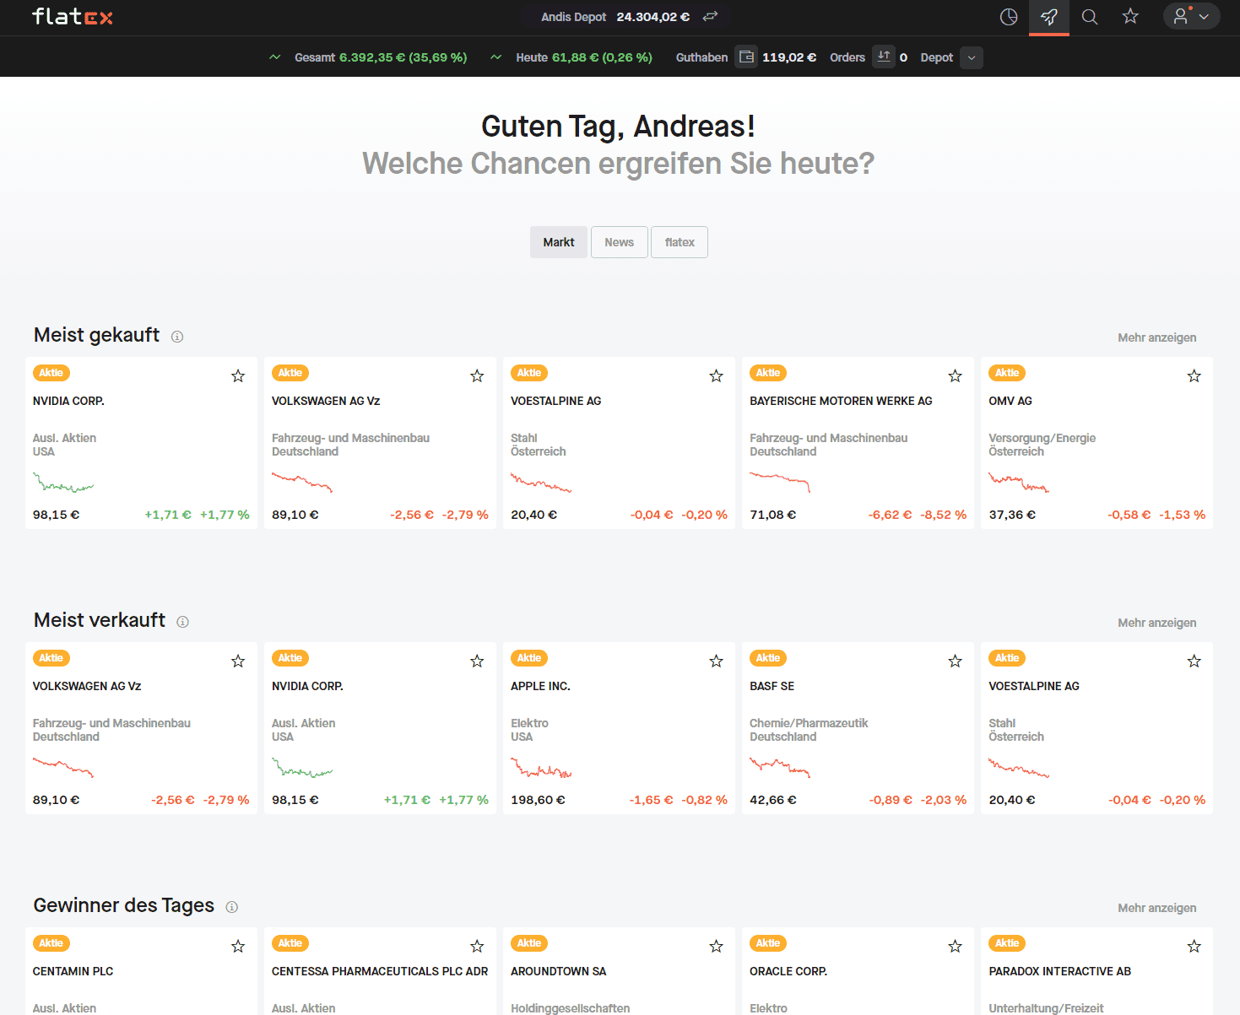Select the Markt tab
Image resolution: width=1240 pixels, height=1015 pixels.
point(559,242)
